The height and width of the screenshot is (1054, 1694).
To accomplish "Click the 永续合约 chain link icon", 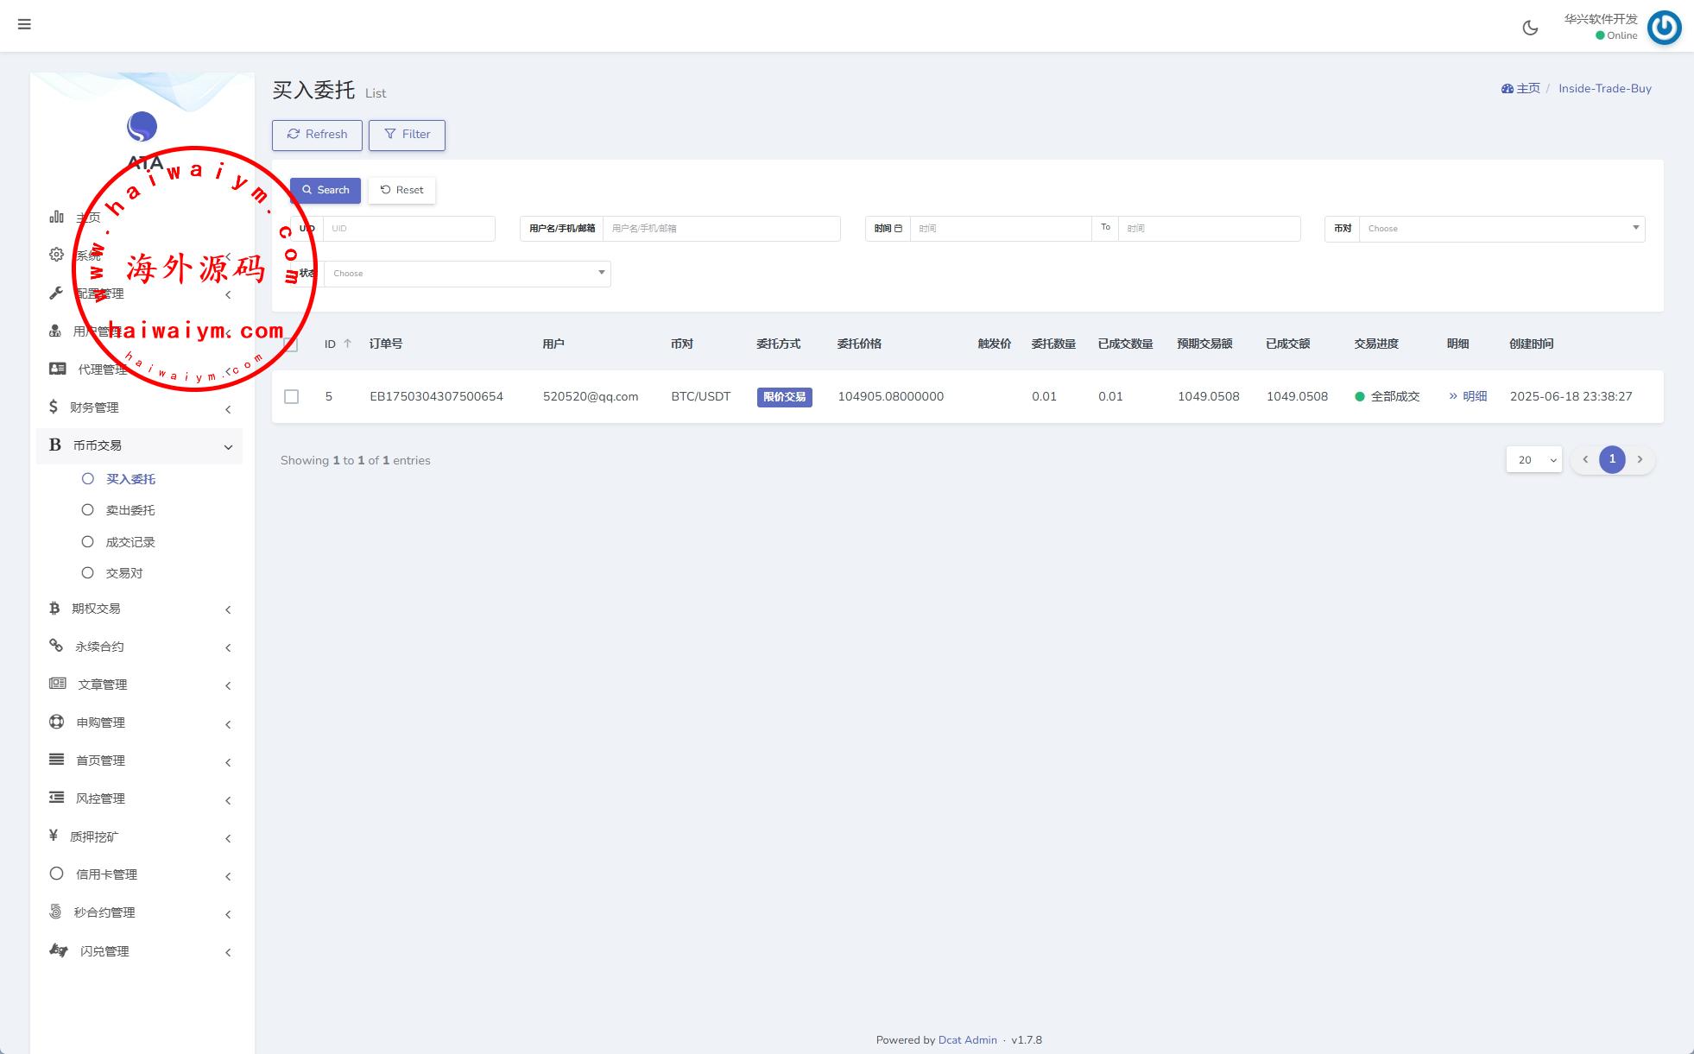I will [x=56, y=646].
